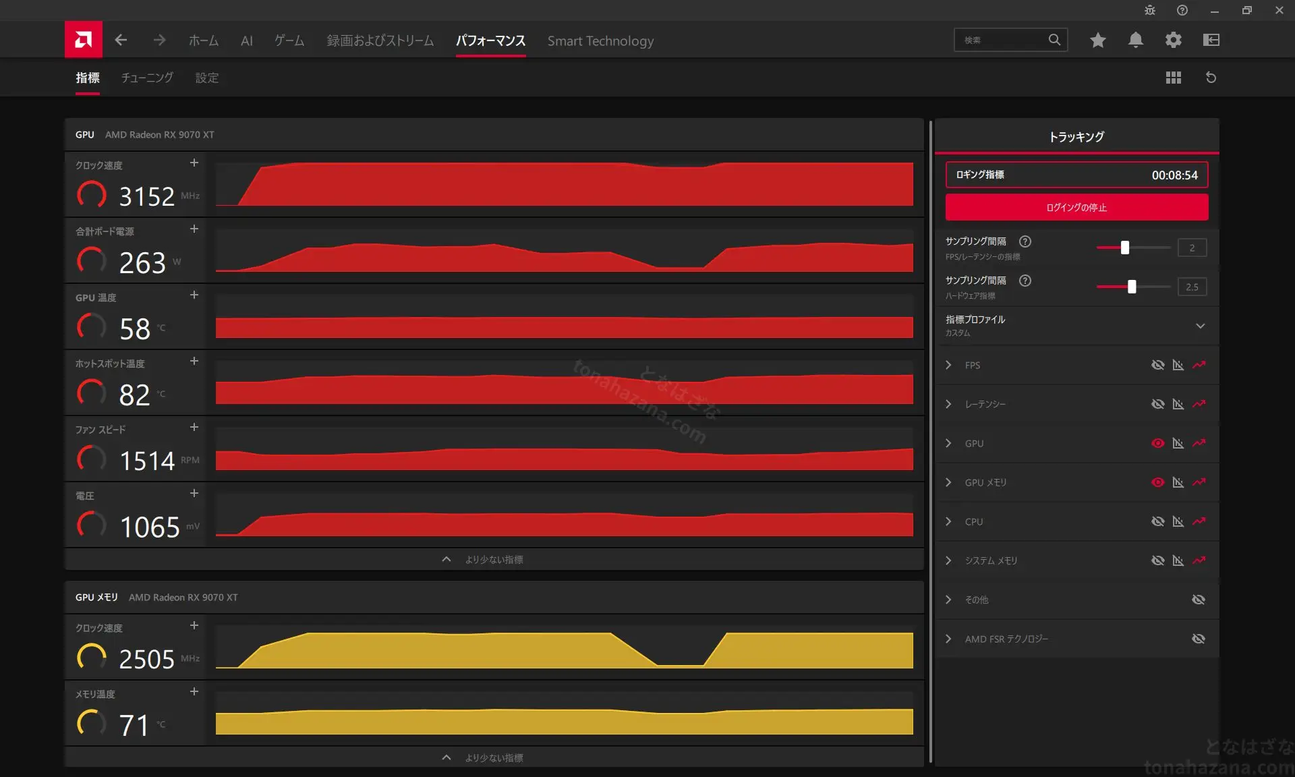The image size is (1295, 777).
Task: Click the reset arrow icon beside the grid icon
Action: [x=1211, y=78]
